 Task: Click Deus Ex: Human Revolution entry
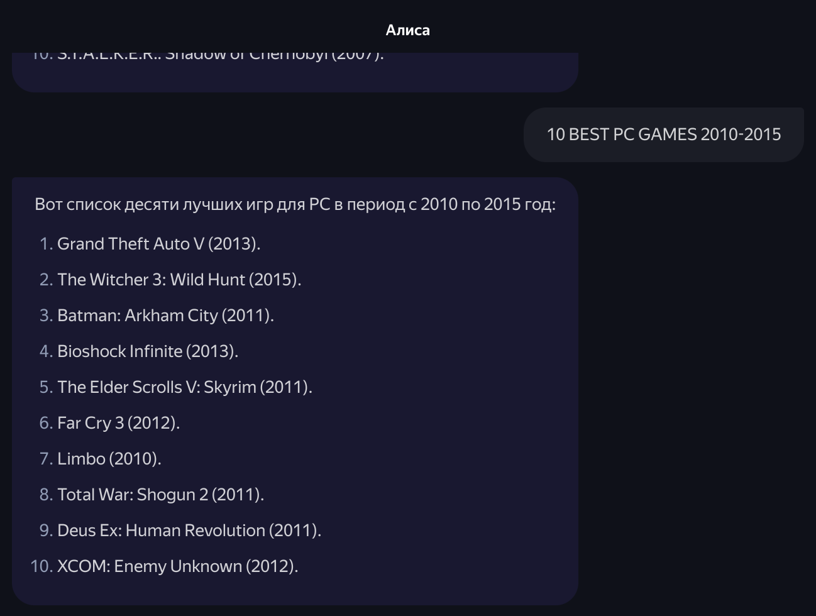189,531
